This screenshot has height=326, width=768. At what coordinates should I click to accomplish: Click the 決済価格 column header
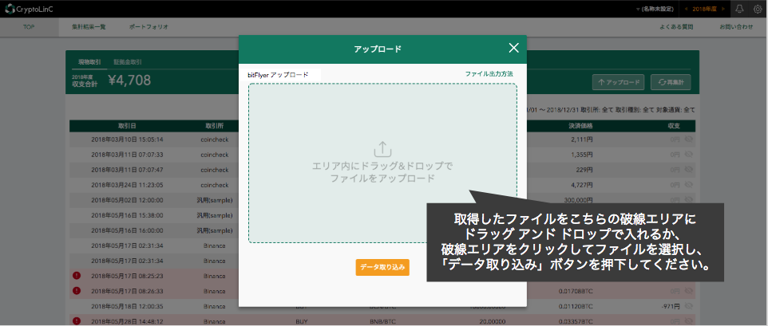[x=580, y=126]
